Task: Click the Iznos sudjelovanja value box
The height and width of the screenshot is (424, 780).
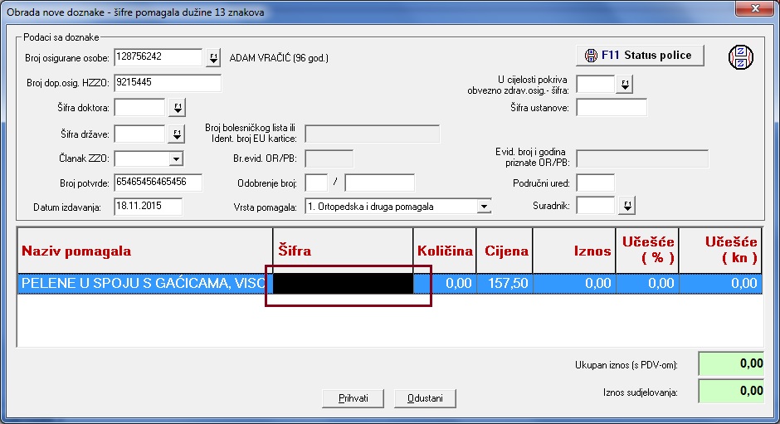Action: [731, 391]
